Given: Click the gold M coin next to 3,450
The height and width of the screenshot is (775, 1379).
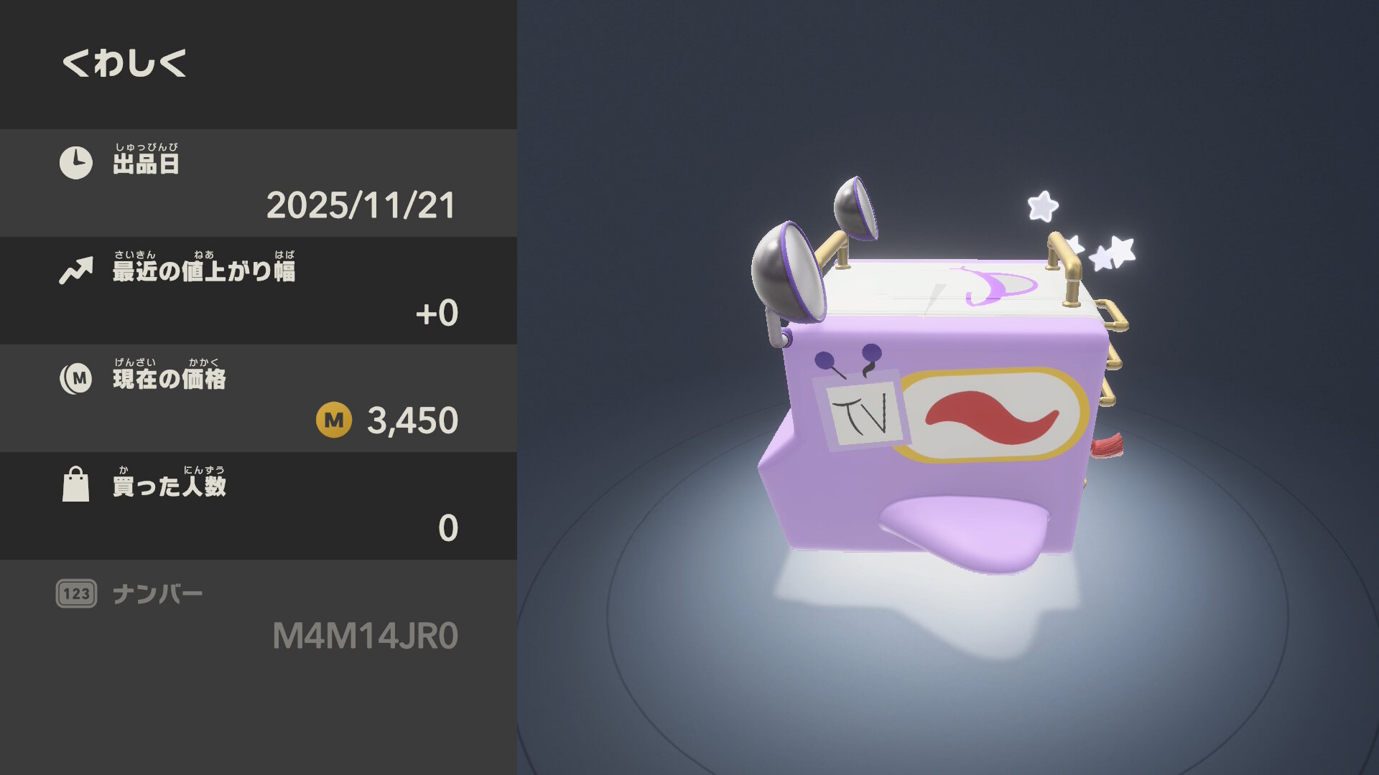Looking at the screenshot, I should tap(334, 420).
